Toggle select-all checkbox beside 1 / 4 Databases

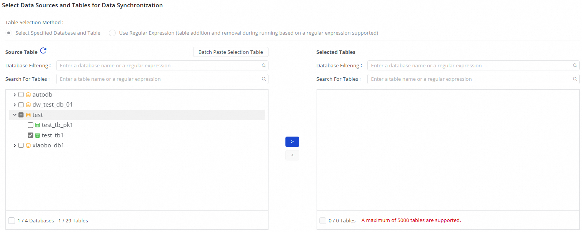12,220
